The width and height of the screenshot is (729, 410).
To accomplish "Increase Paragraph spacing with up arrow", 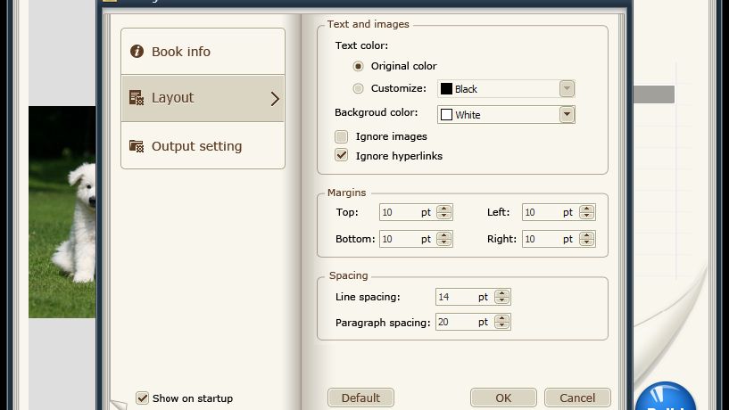I will [501, 318].
